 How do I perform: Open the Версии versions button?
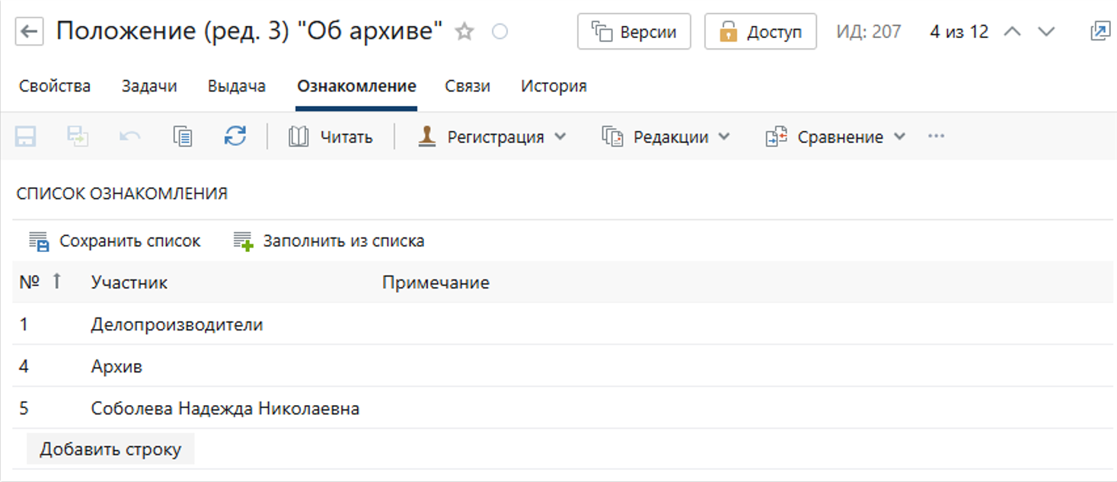click(633, 32)
